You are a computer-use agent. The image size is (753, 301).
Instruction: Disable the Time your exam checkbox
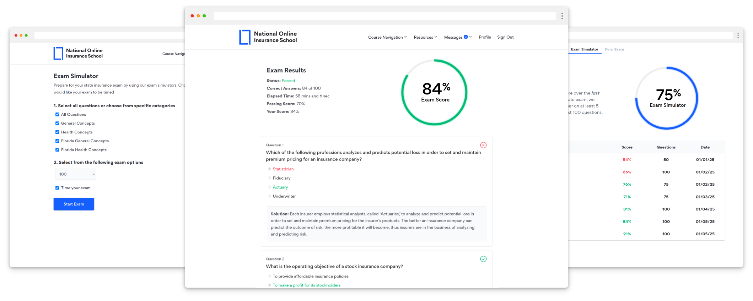[x=57, y=188]
